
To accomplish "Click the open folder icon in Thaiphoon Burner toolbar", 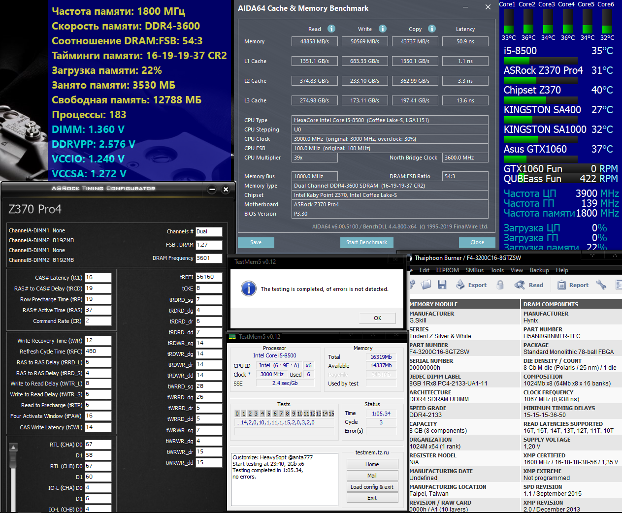I will 426,285.
